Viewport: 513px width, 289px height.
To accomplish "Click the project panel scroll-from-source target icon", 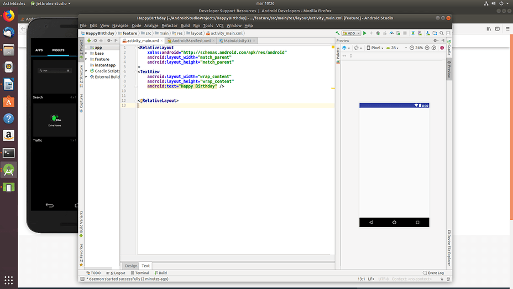I will 95,40.
